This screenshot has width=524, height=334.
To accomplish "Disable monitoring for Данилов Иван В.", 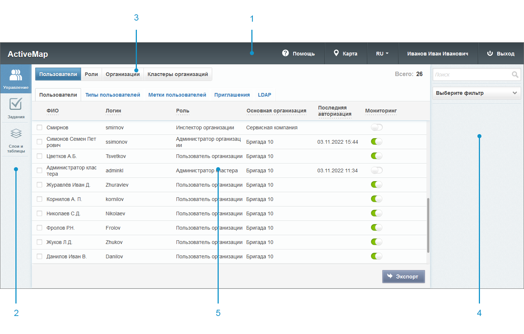I will (x=376, y=256).
